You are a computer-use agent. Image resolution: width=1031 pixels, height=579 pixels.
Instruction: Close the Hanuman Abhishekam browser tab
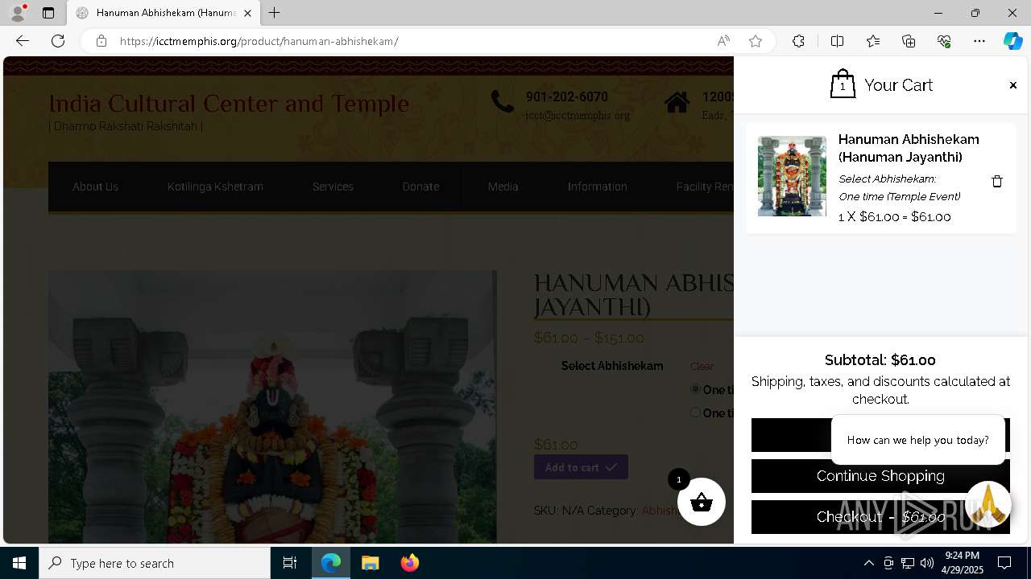[x=247, y=13]
